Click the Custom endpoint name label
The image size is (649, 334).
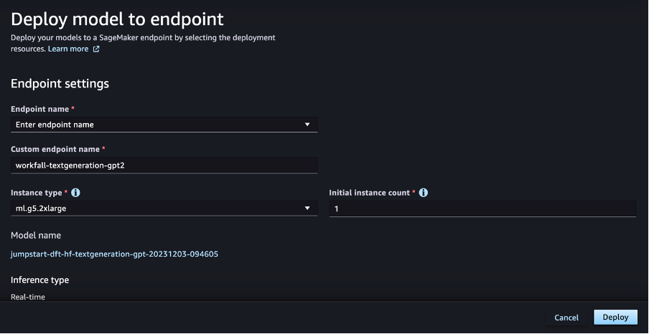[x=55, y=149]
